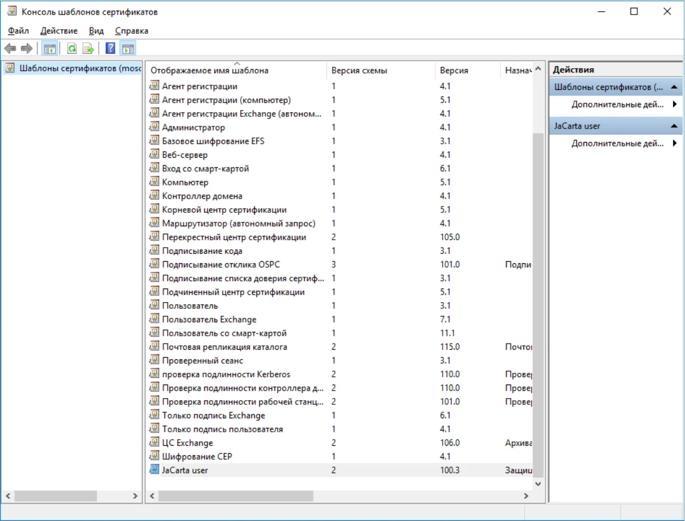The image size is (685, 521).
Task: Open the Действие menu
Action: tap(59, 31)
